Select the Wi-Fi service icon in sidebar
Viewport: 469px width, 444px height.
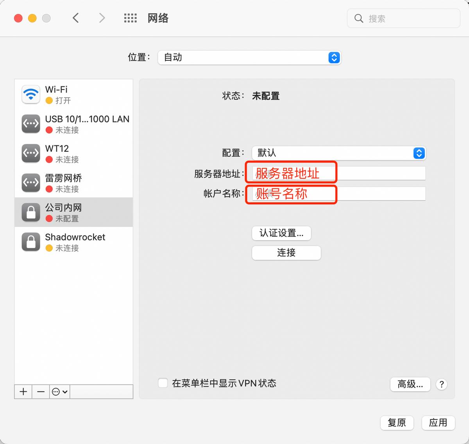tap(30, 94)
